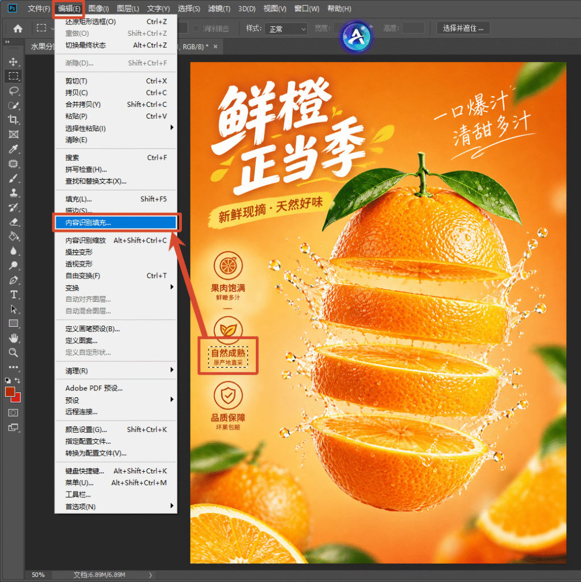
Task: Choose 自由变换 from the Edit menu
Action: tap(116, 276)
